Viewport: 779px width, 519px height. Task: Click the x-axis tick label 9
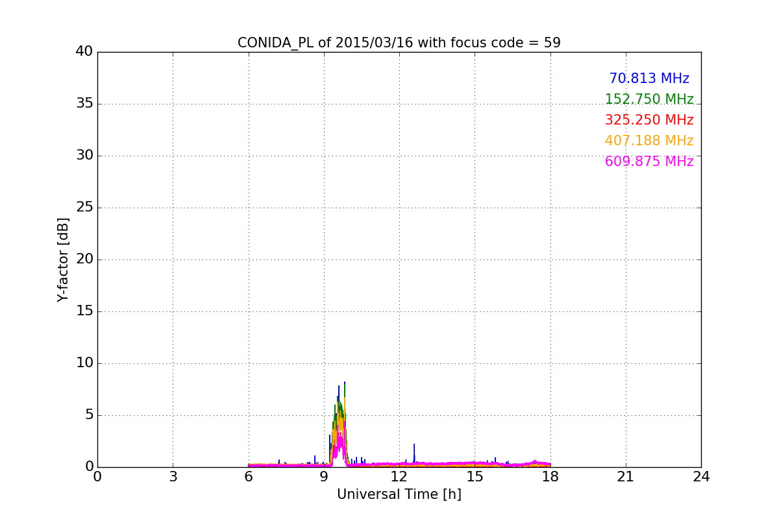click(324, 477)
